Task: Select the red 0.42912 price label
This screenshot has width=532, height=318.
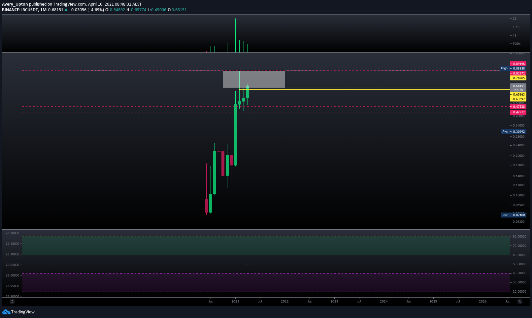Action: [518, 112]
